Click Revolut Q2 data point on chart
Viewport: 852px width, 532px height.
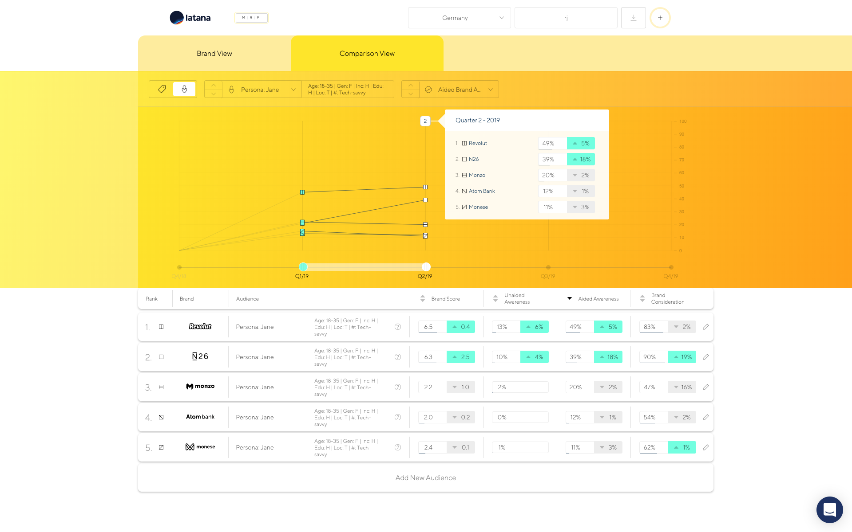(x=425, y=187)
